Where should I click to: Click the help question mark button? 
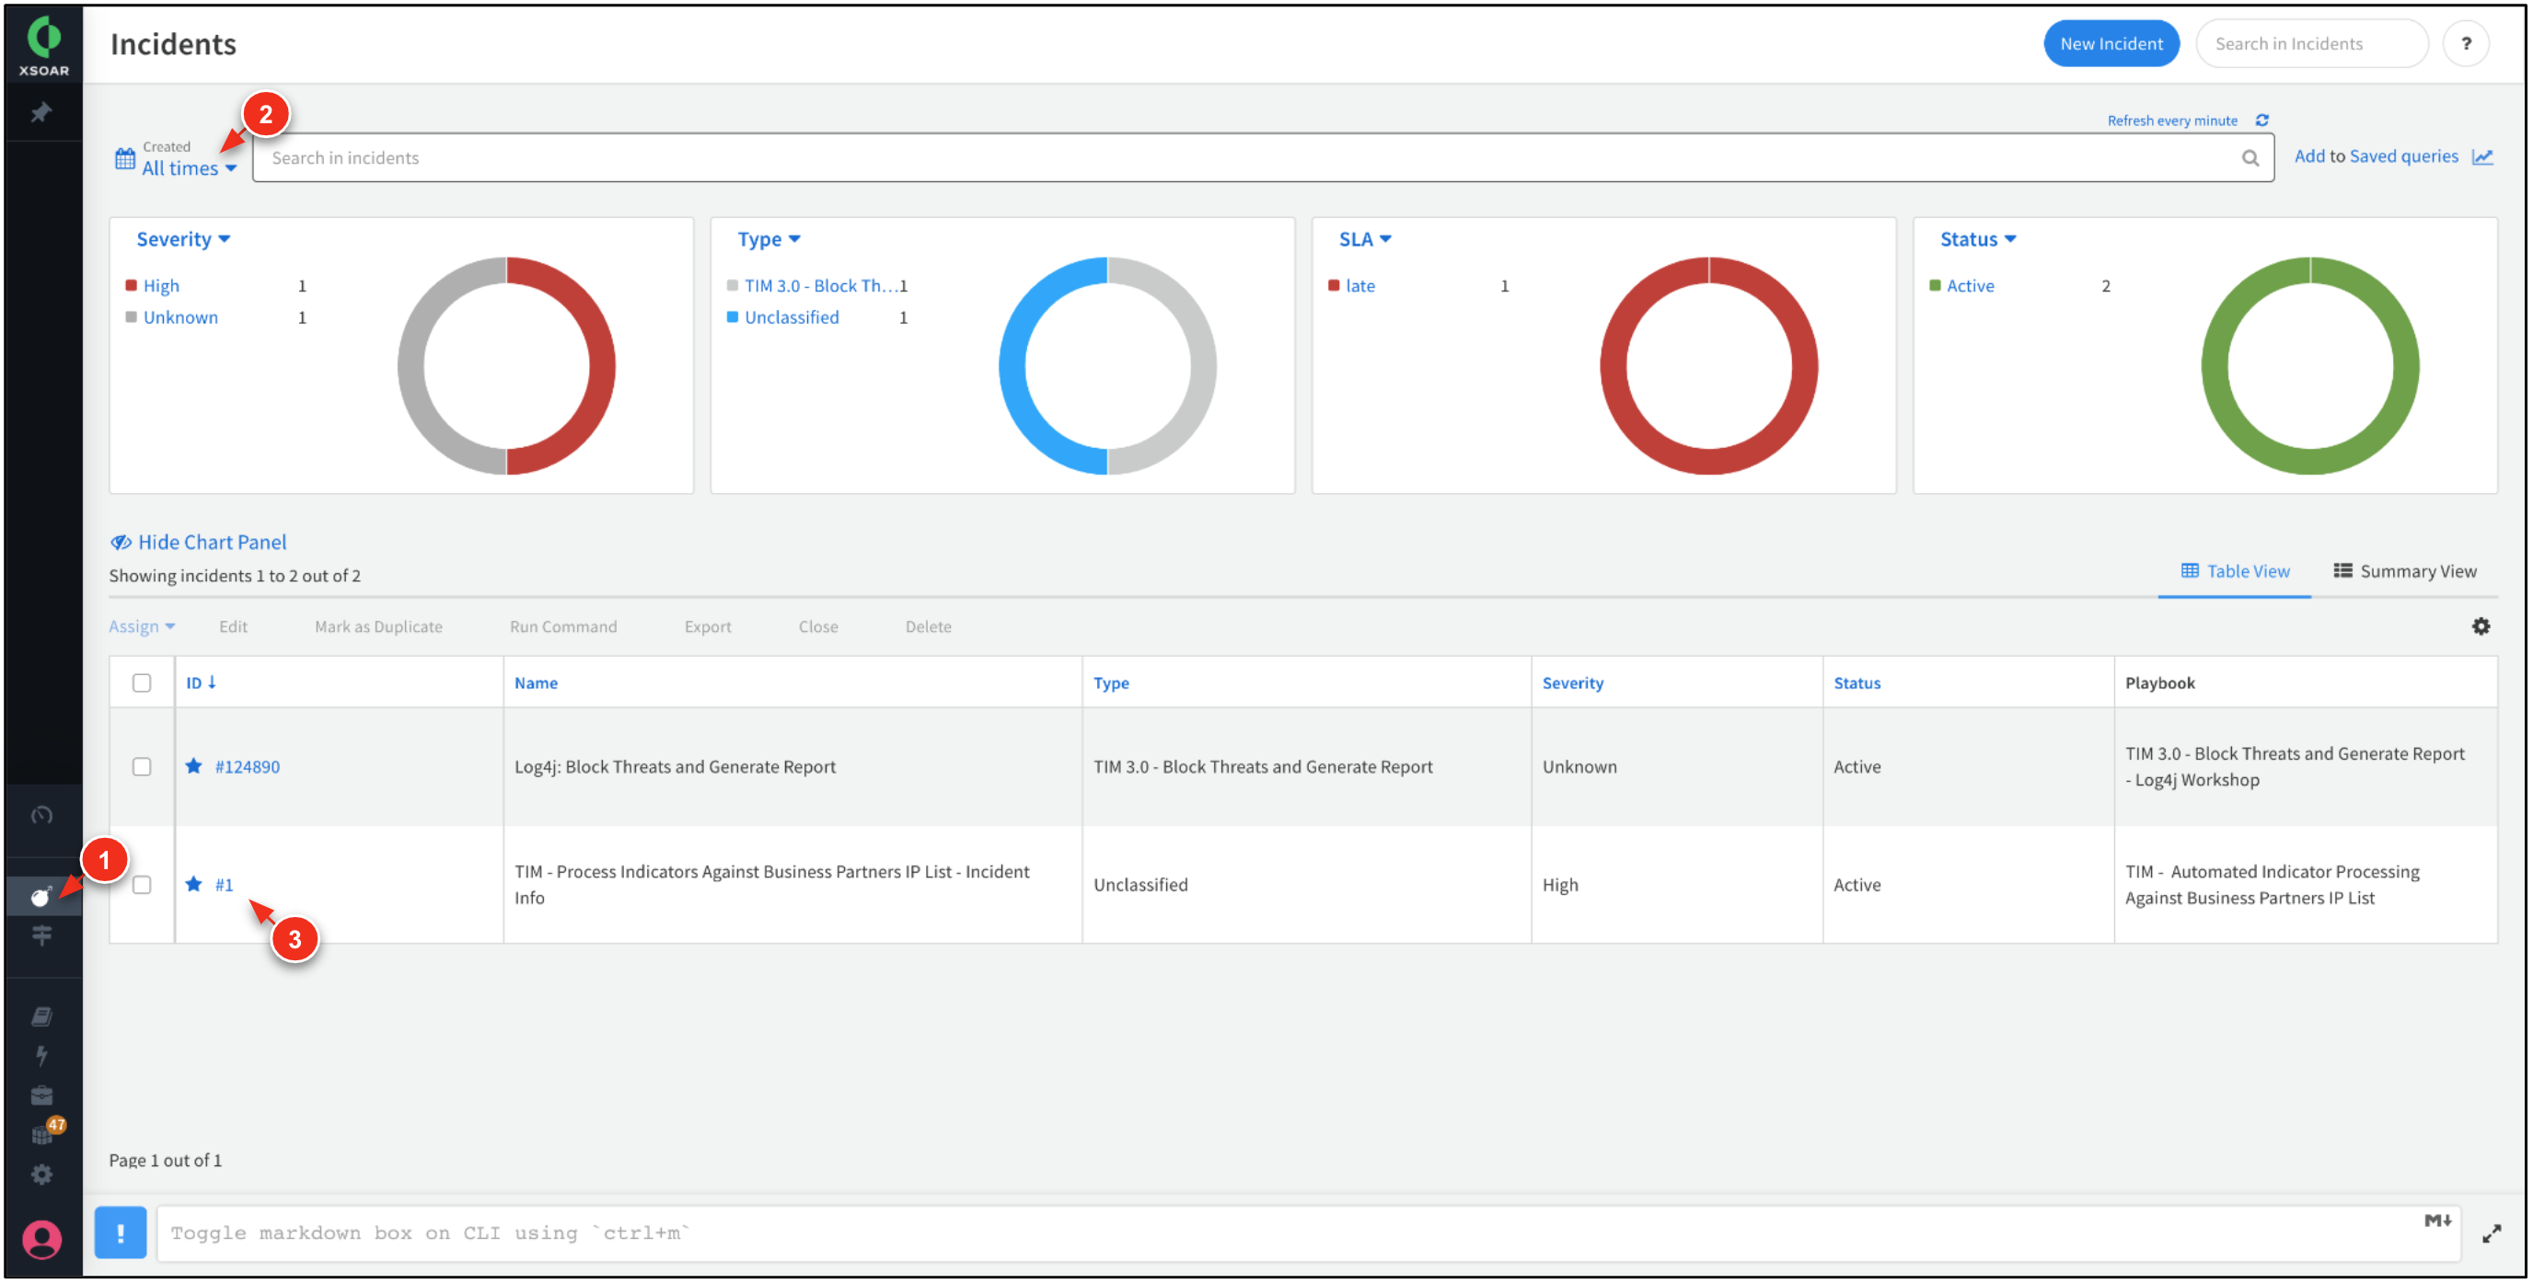tap(2465, 44)
